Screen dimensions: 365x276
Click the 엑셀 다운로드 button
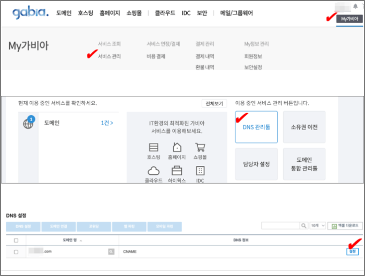tap(345, 226)
